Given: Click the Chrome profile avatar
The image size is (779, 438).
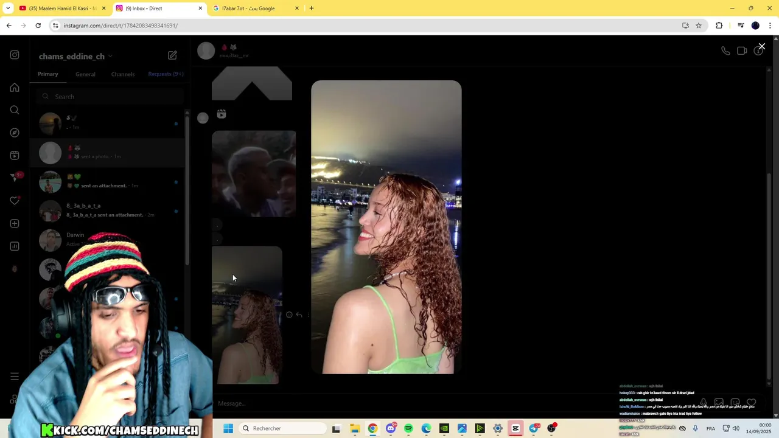Looking at the screenshot, I should (x=755, y=26).
